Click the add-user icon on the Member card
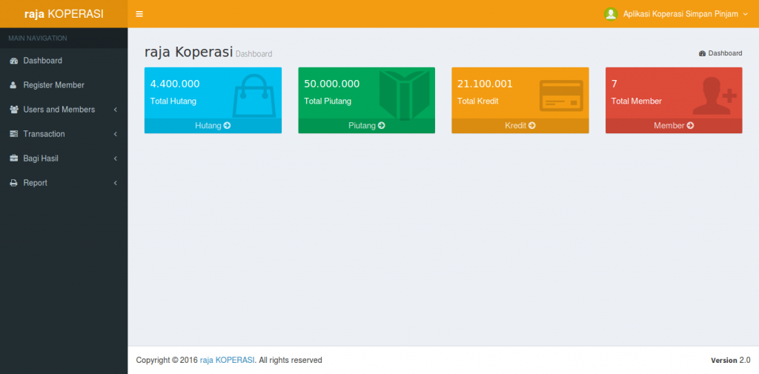759x374 pixels. click(715, 96)
